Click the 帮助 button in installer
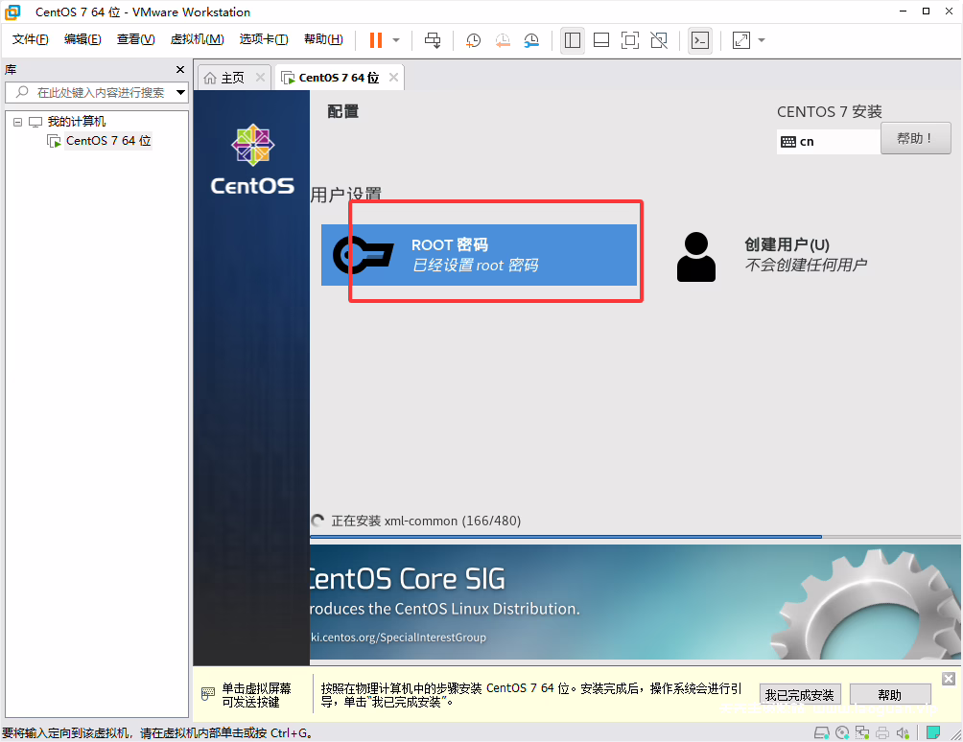The image size is (963, 742). pos(890,693)
